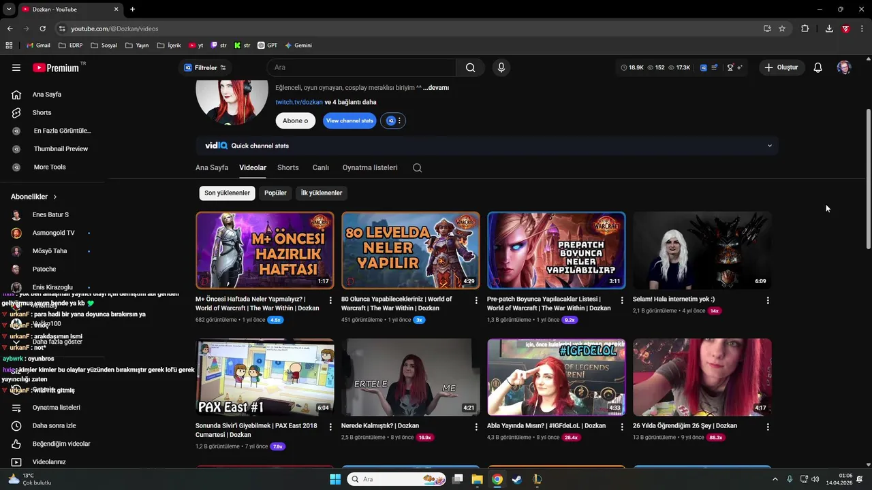The image size is (872, 490).
Task: Switch to the channel Ana Sayfa tab
Action: point(212,167)
